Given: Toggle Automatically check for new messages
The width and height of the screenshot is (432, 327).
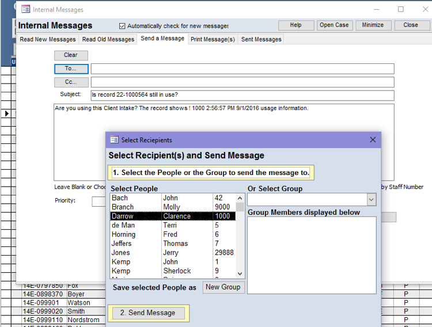Looking at the screenshot, I should coord(122,26).
